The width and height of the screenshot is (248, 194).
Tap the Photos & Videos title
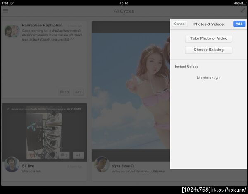[x=208, y=24]
